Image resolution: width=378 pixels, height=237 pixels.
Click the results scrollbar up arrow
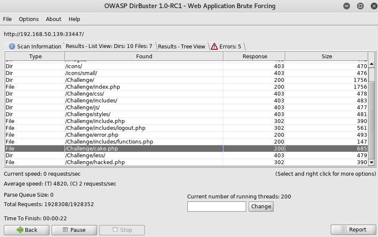[372, 64]
